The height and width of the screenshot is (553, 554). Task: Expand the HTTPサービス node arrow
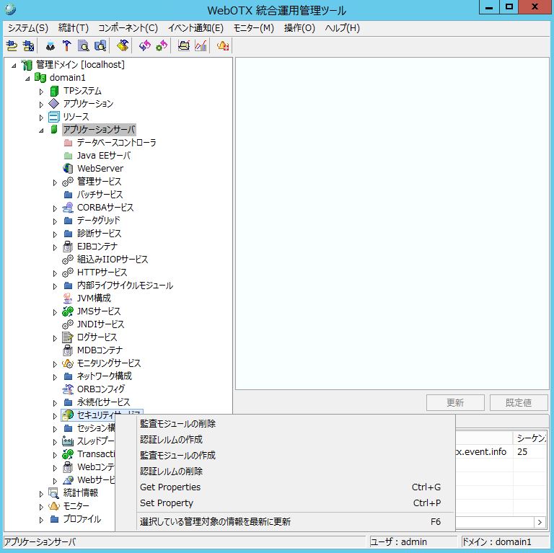[x=55, y=273]
